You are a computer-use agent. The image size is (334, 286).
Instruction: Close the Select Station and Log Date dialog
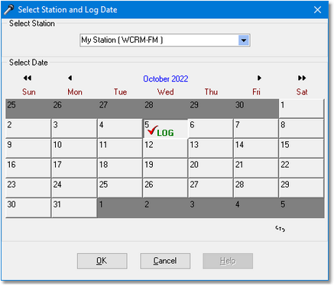[317, 10]
